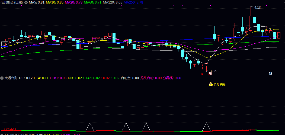Click the 4.13 high price annotation

pos(257,7)
